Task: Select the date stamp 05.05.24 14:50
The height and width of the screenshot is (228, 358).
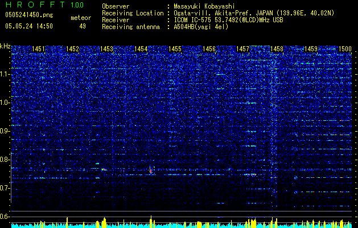Action: (29, 26)
